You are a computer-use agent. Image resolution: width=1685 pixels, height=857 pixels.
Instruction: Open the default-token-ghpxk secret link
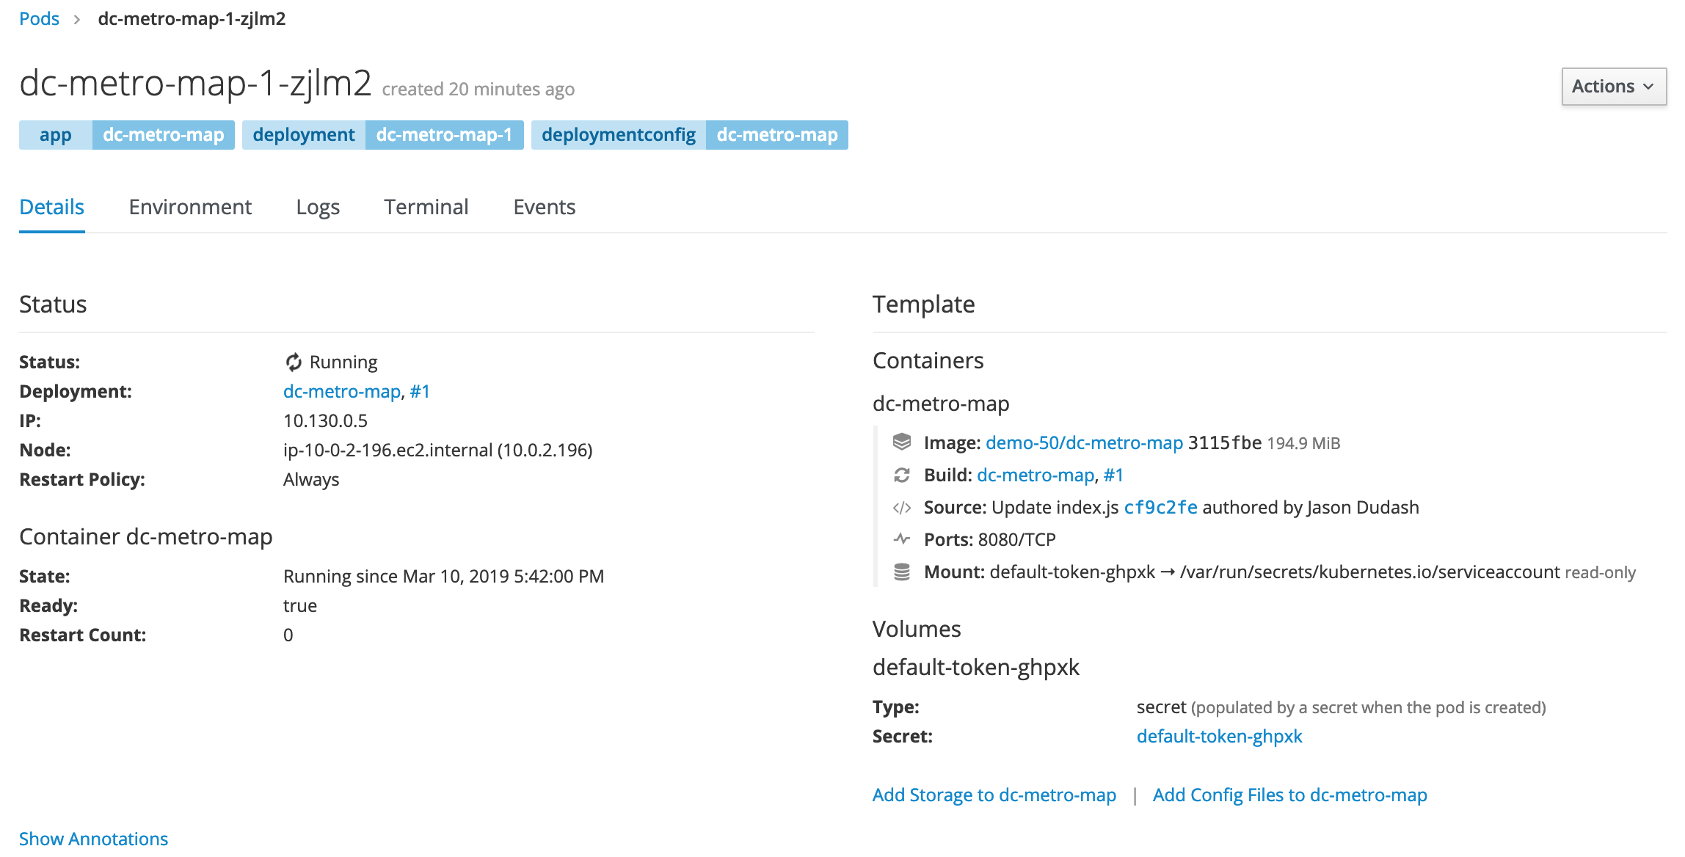tap(1219, 736)
